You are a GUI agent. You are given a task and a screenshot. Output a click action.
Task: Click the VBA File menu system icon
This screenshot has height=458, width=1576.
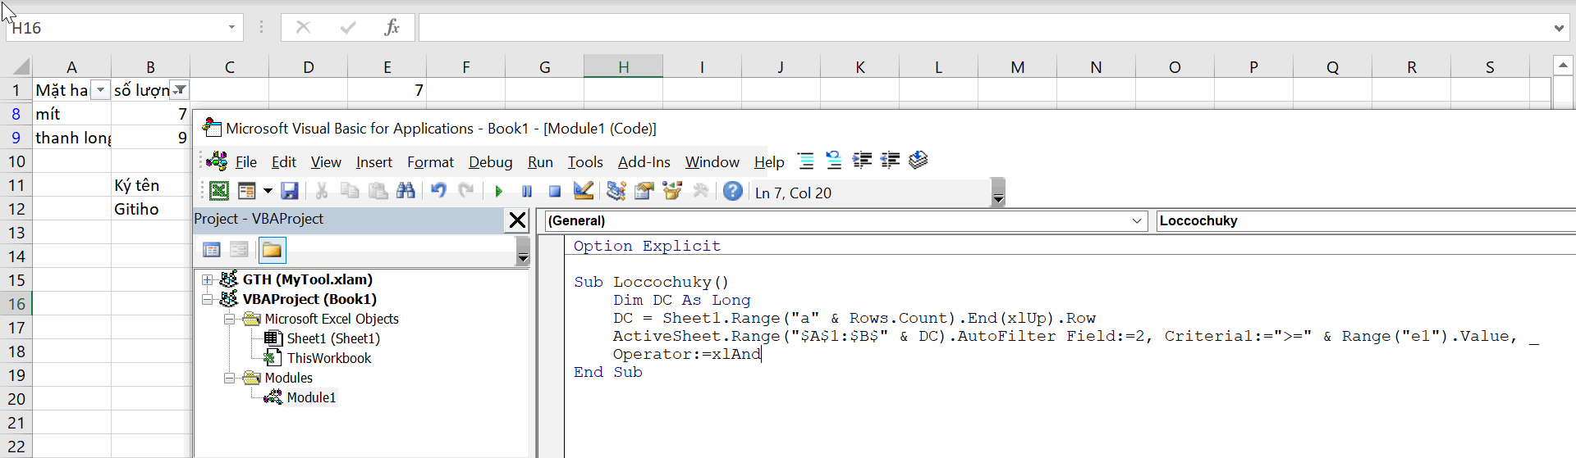click(x=217, y=161)
